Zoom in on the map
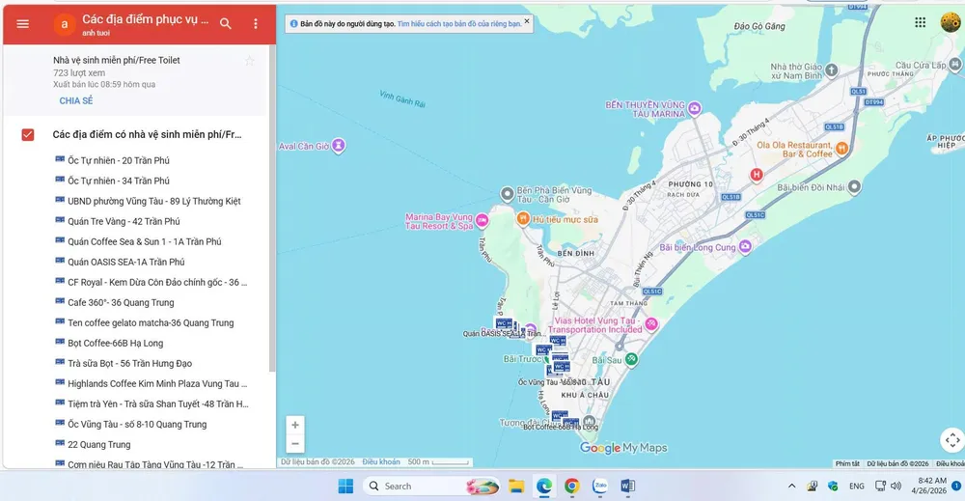 pos(295,425)
